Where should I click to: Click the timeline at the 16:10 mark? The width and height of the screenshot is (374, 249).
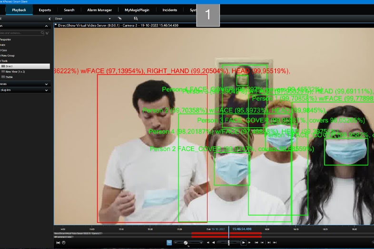click(296, 229)
